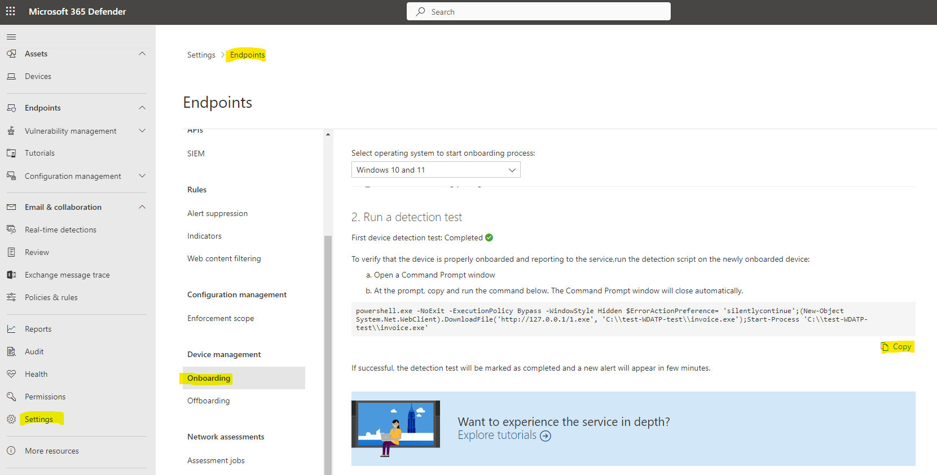The width and height of the screenshot is (937, 475).
Task: Open Health in the sidebar
Action: 36,374
